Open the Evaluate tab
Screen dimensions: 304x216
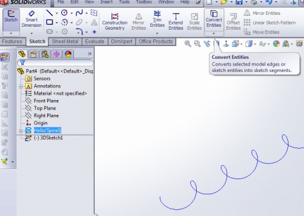[x=95, y=42]
